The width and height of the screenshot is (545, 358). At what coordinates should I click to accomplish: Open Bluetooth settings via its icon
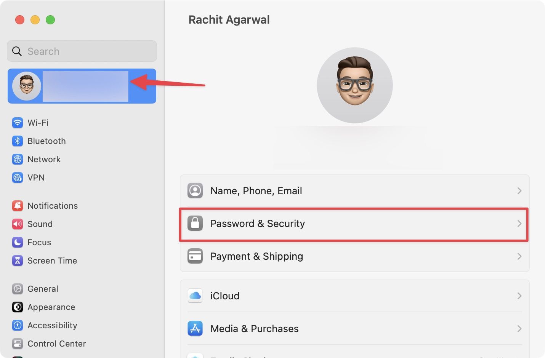tap(18, 141)
